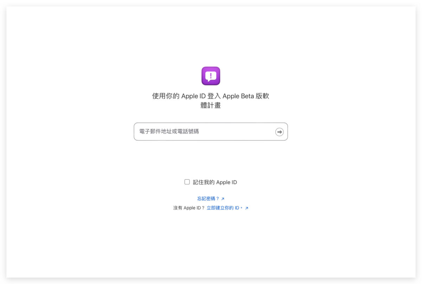This screenshot has width=422, height=284.
Task: Select the speech-bubble exclamation icon above the title
Action: (211, 75)
